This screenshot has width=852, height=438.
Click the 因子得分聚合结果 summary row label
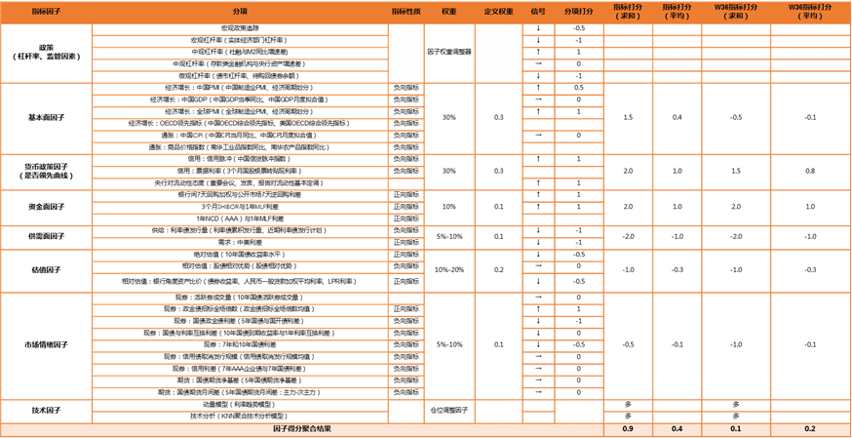tap(301, 429)
